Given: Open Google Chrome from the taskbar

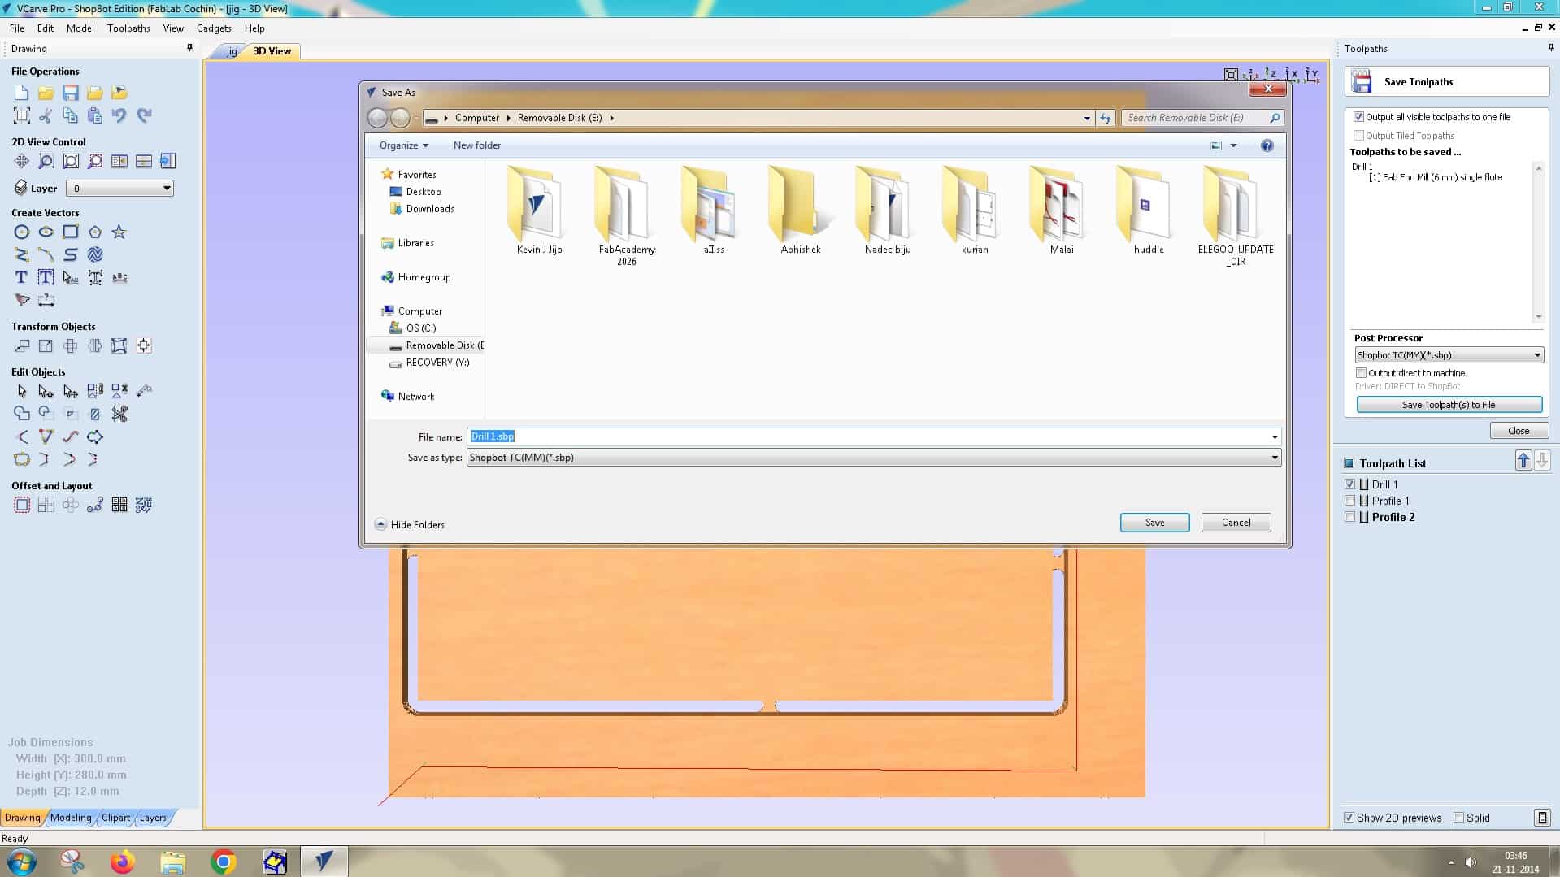Looking at the screenshot, I should (x=224, y=862).
